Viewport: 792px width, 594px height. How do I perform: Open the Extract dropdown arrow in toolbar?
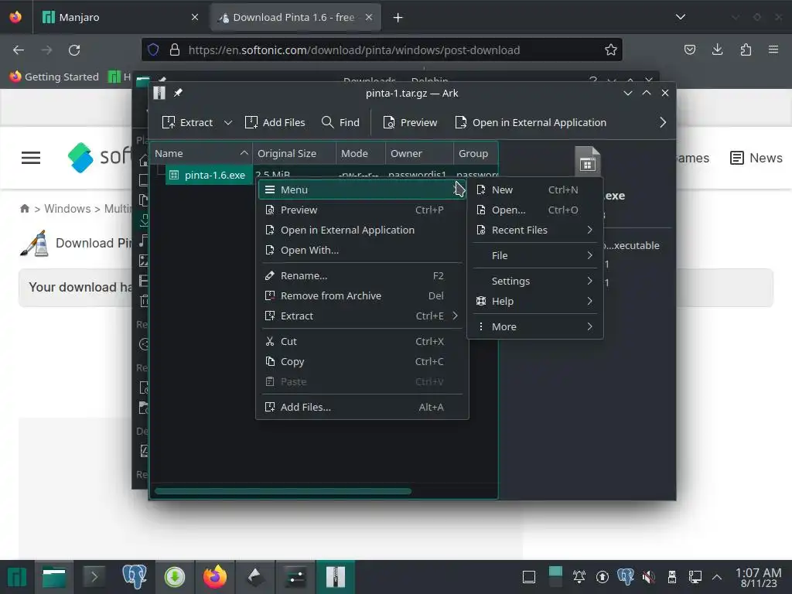[228, 123]
